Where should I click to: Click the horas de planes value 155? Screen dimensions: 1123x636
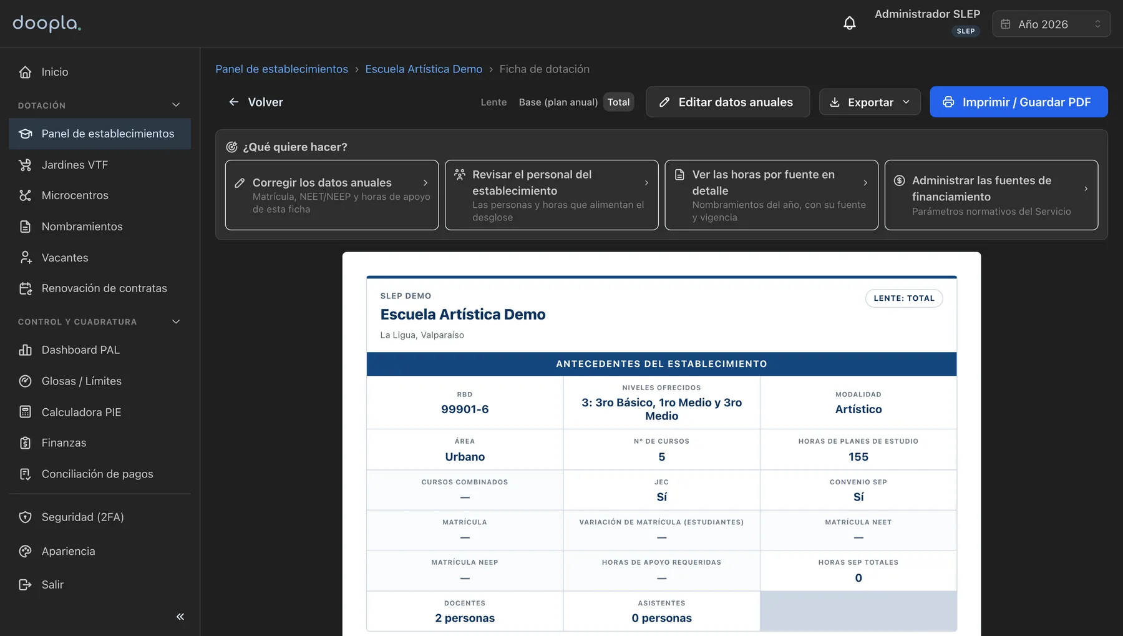[x=858, y=457]
